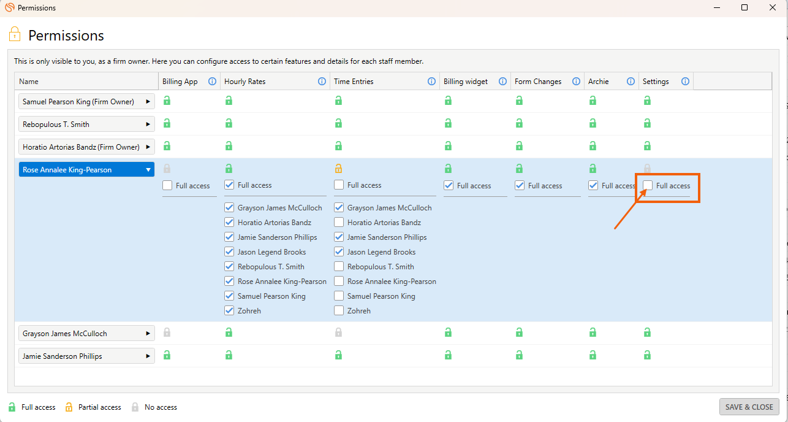The image size is (788, 422).
Task: Expand the Rebopulous T. Smith row
Action: click(86, 124)
